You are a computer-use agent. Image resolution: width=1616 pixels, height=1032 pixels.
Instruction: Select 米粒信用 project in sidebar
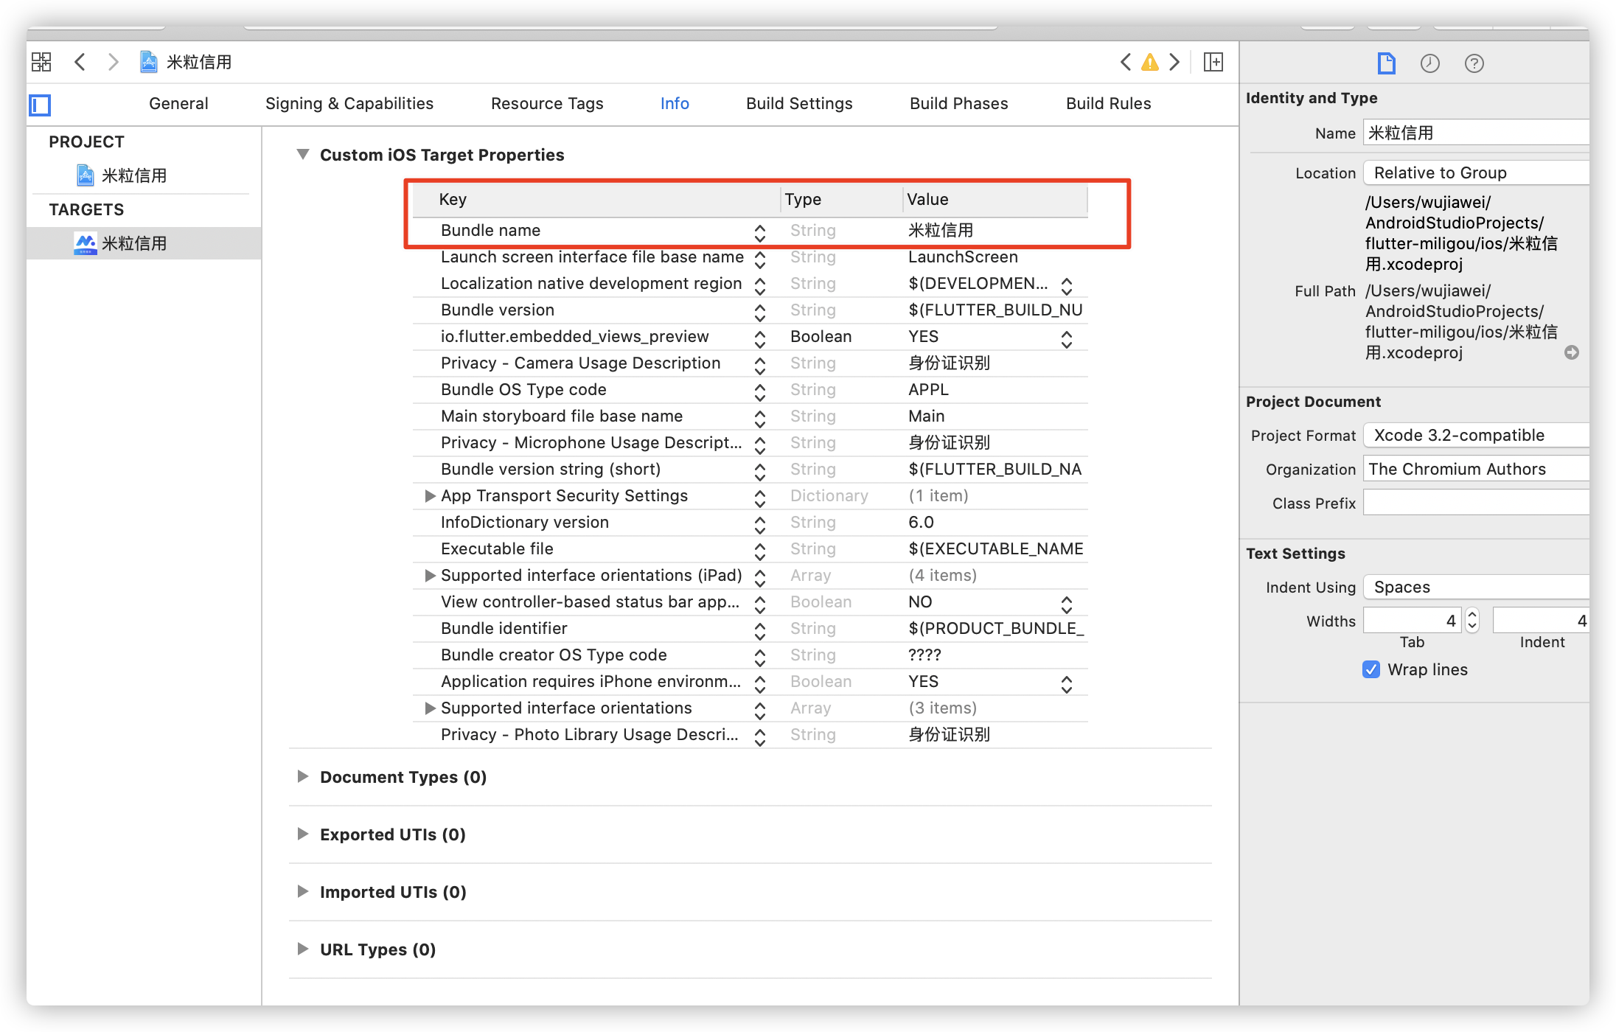click(133, 175)
